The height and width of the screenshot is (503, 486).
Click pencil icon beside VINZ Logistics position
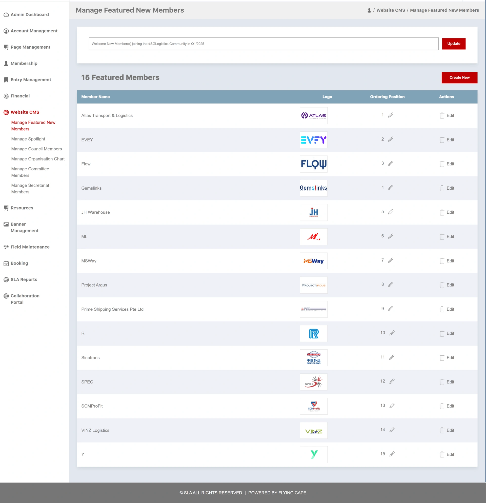coord(392,430)
